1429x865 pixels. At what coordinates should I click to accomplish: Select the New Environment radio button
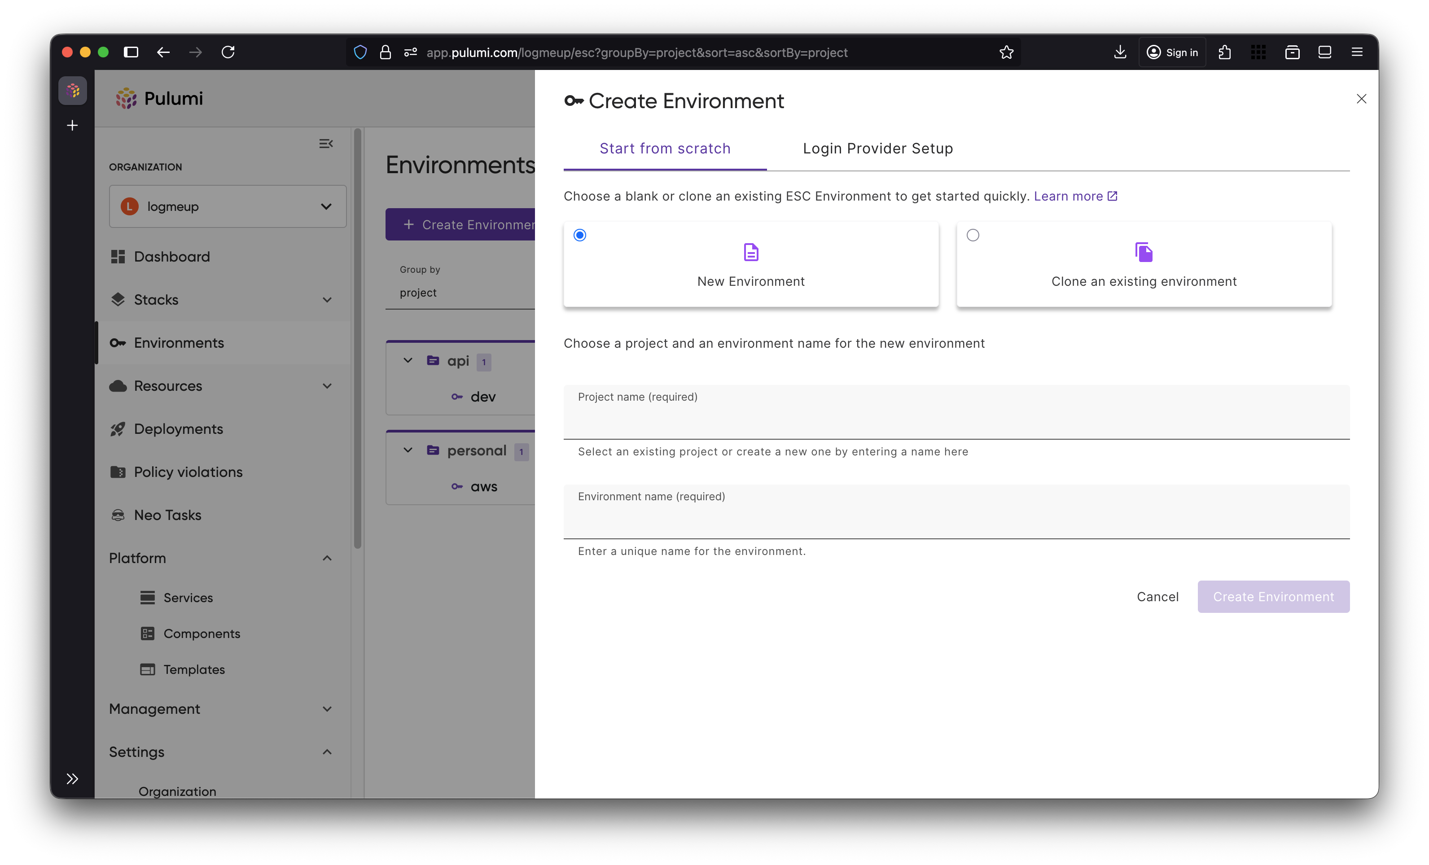coord(579,235)
